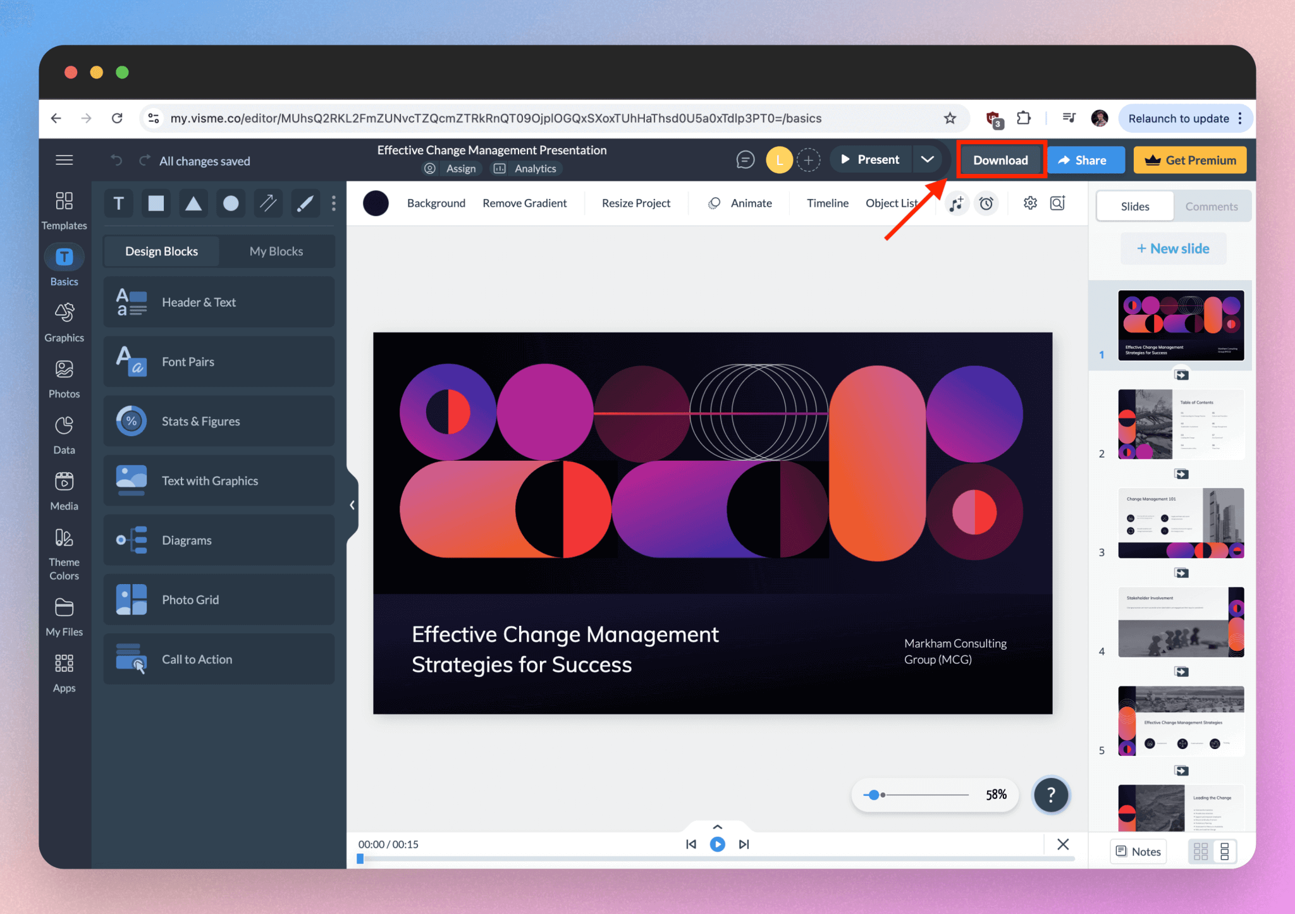This screenshot has width=1295, height=914.
Task: Open the settings gear in toolbar
Action: [x=1030, y=203]
